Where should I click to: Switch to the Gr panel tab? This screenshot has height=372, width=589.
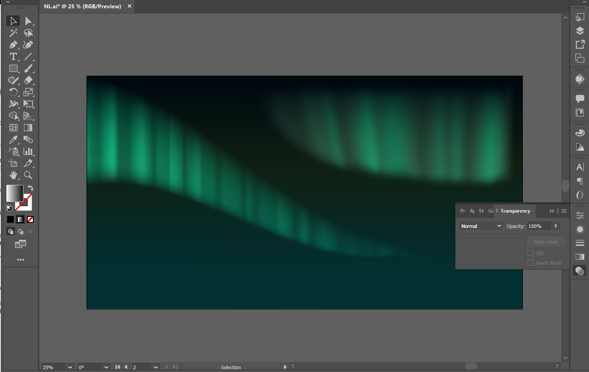tap(491, 211)
